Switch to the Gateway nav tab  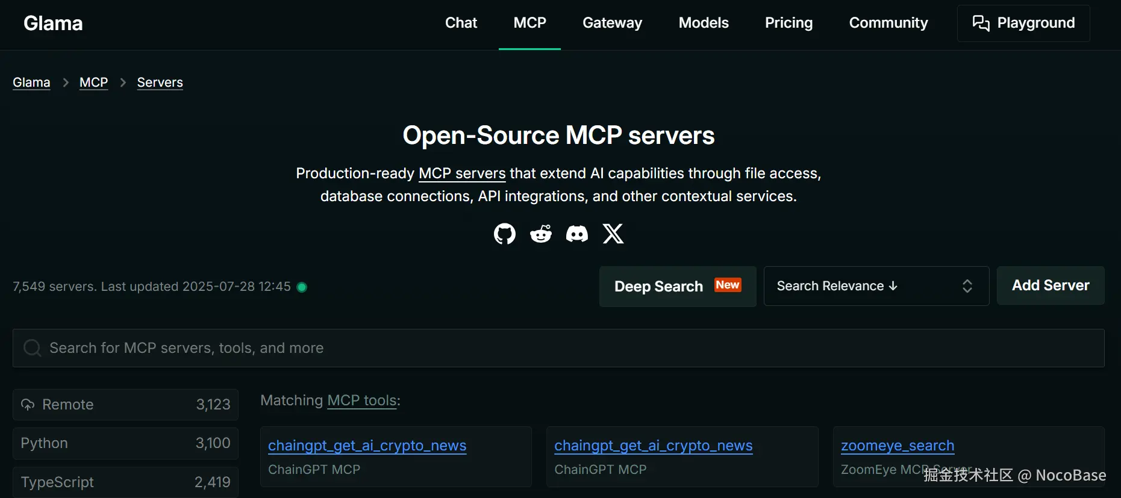coord(612,23)
